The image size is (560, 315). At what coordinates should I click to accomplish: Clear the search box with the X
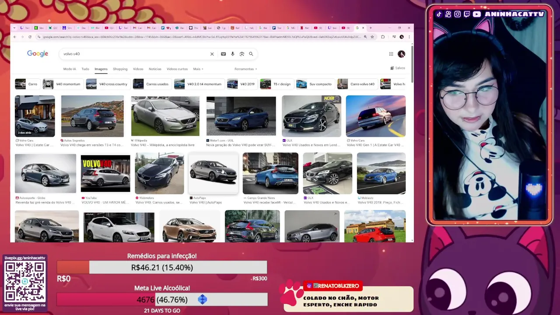click(212, 54)
